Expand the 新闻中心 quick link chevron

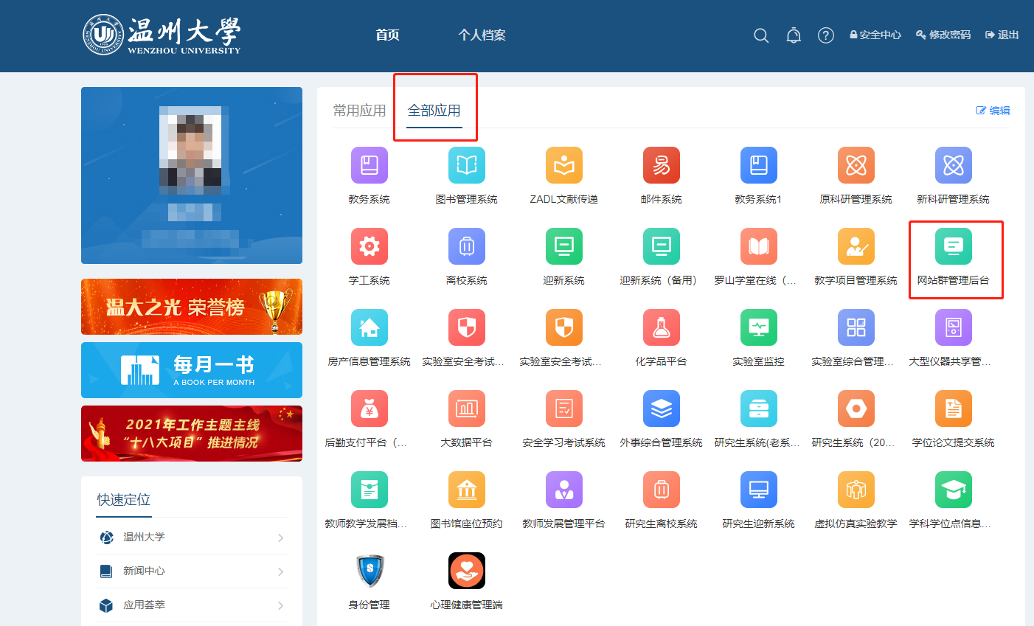point(280,571)
